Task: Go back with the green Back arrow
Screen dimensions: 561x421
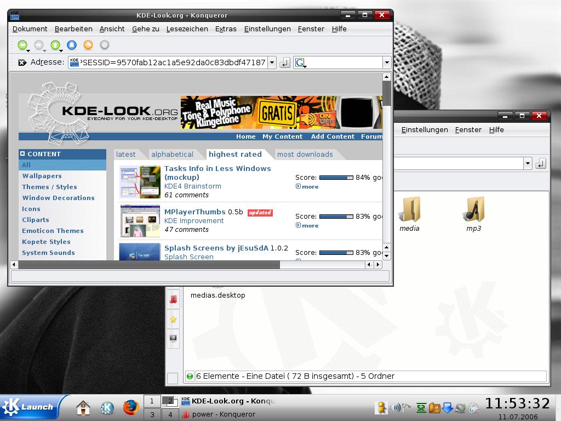Action: click(22, 45)
